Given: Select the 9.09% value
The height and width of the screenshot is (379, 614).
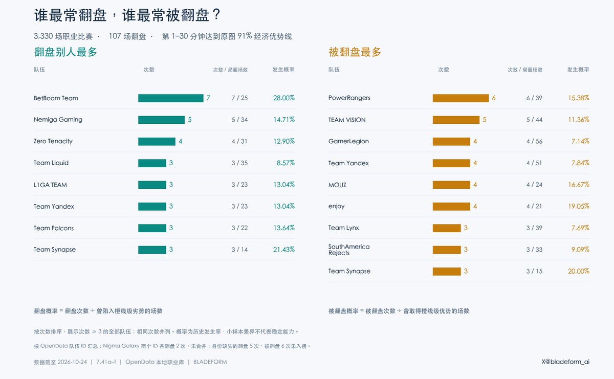Looking at the screenshot, I should click(x=580, y=250).
